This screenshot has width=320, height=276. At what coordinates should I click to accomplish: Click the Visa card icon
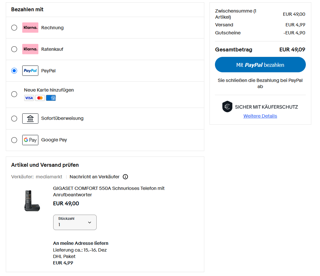[x=29, y=98]
